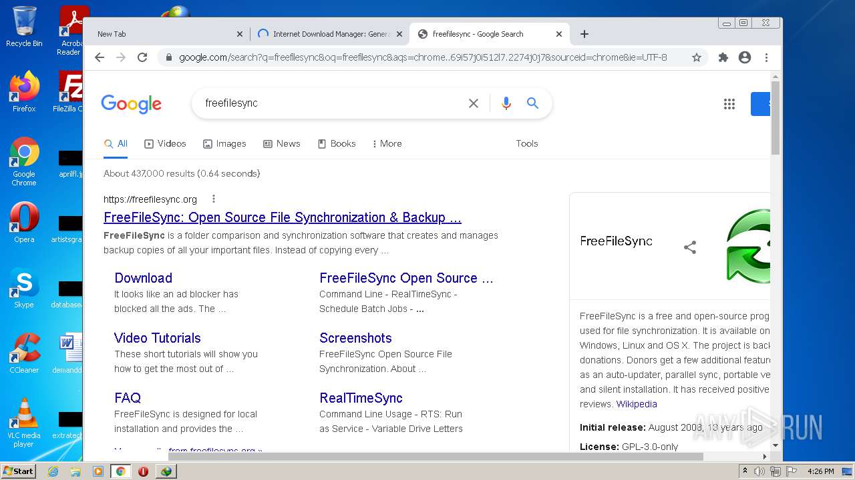
Task: Expand the More search categories
Action: coord(387,143)
